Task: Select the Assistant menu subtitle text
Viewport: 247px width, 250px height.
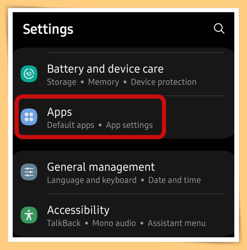Action: [177, 223]
